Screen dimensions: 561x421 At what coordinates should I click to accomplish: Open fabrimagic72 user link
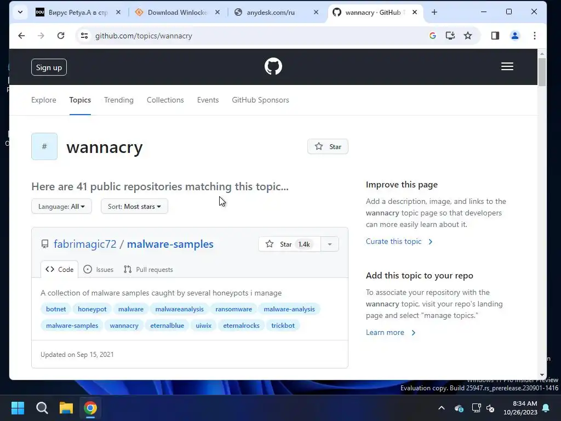85,244
